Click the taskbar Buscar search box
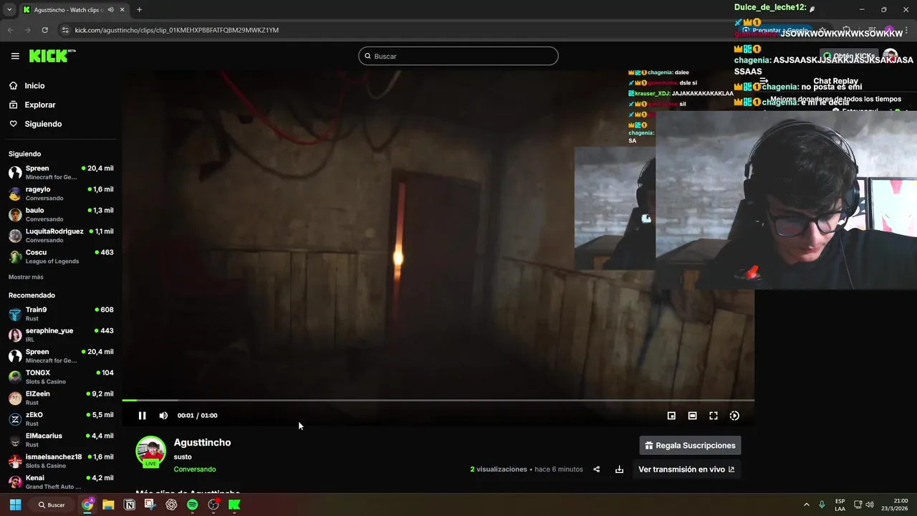This screenshot has width=917, height=516. coord(52,505)
